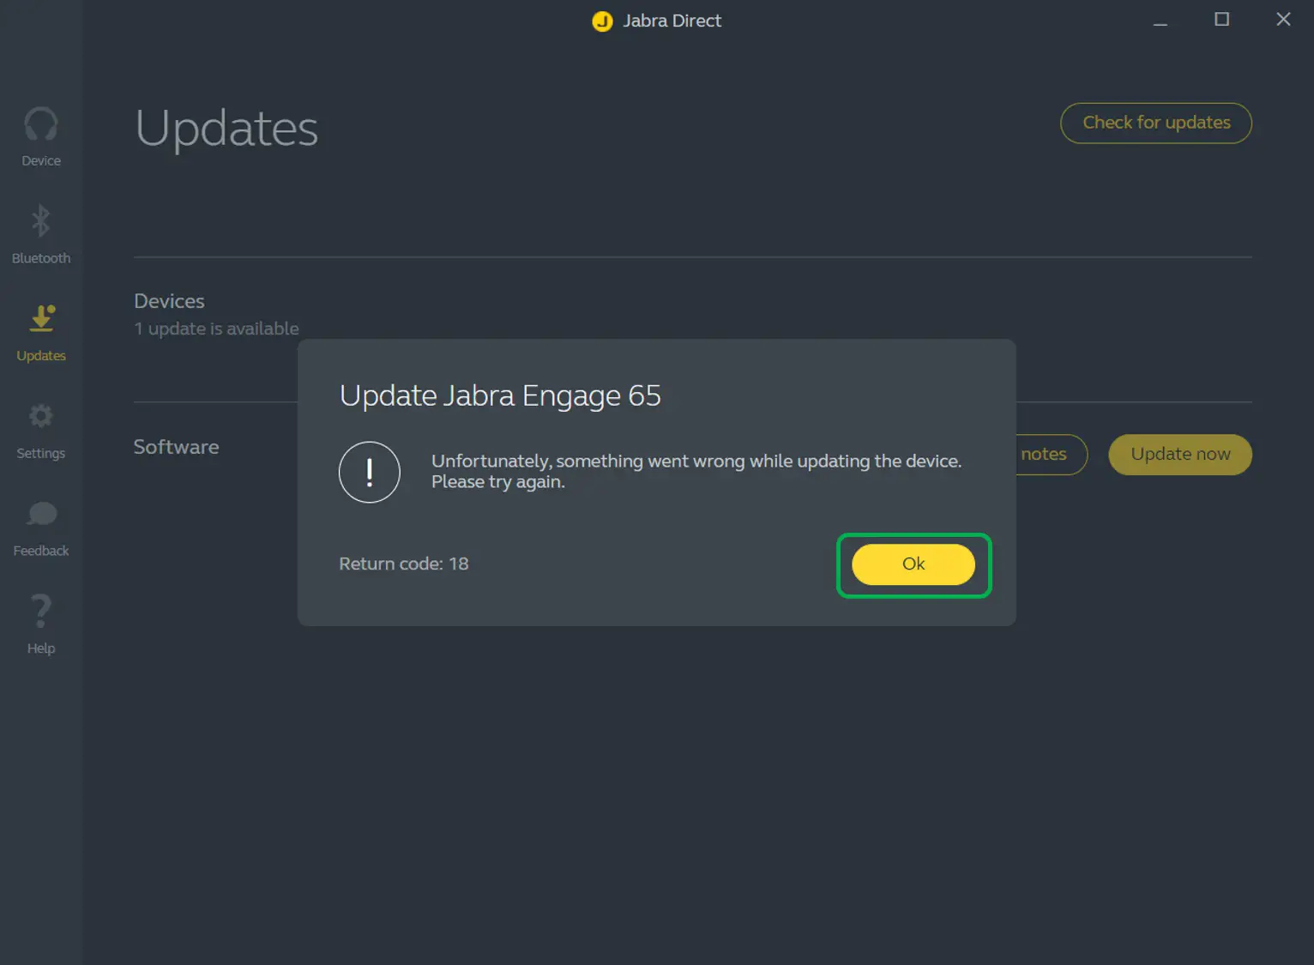Click the exclamation warning icon in the dialog
The height and width of the screenshot is (965, 1314).
tap(370, 473)
